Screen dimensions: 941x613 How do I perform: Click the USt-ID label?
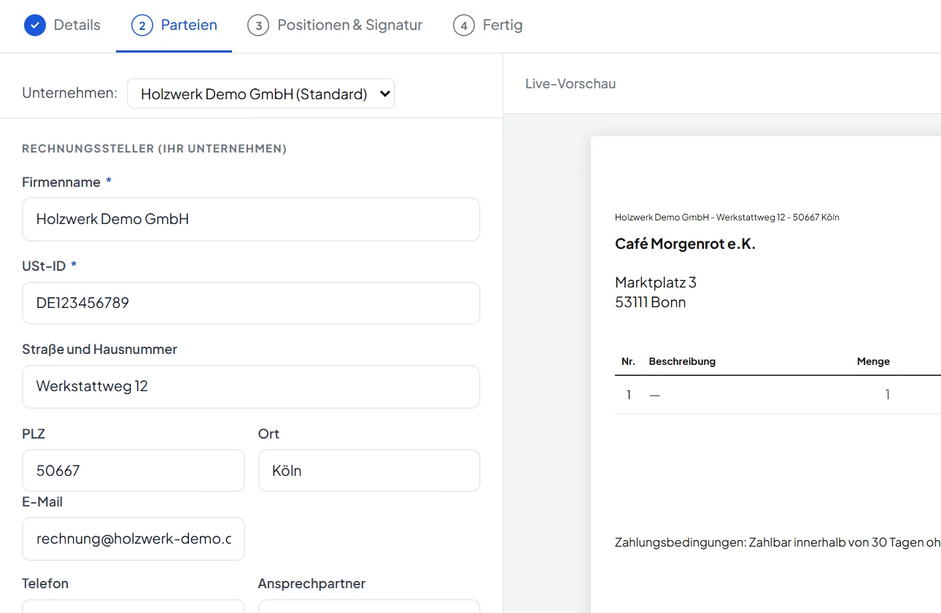pos(43,266)
